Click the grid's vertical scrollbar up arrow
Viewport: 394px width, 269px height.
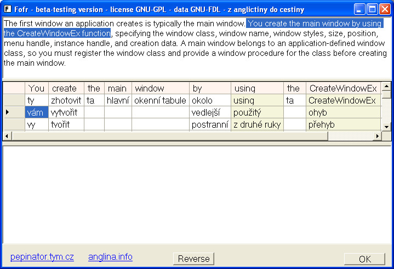tap(386, 87)
